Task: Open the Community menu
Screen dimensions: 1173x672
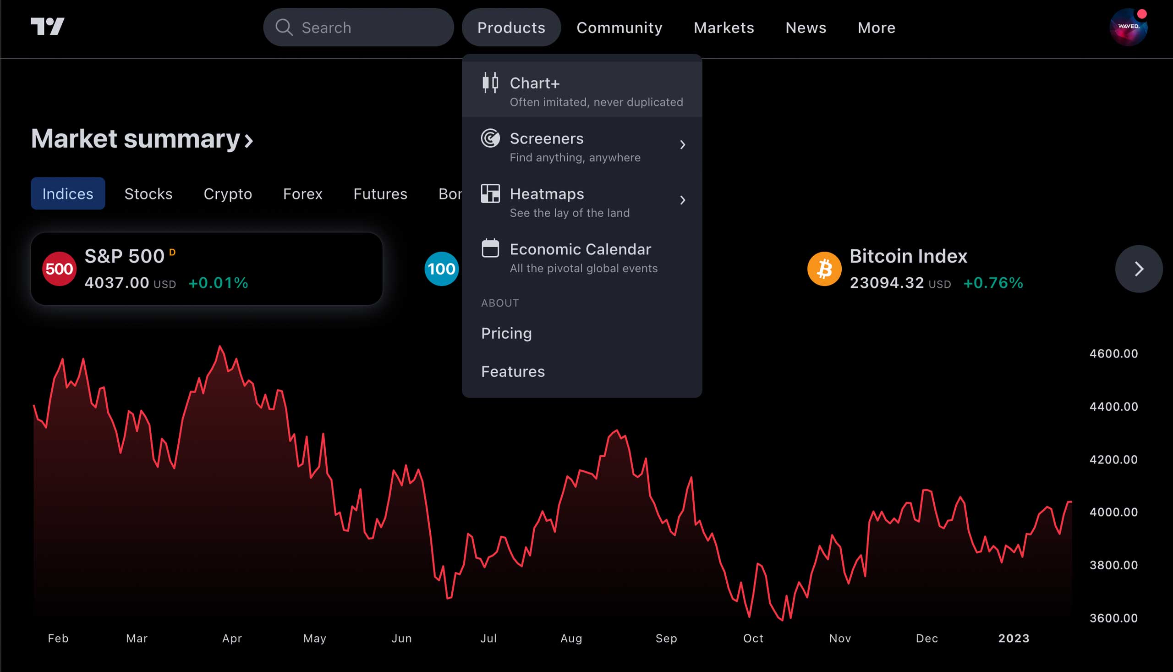Action: tap(619, 27)
